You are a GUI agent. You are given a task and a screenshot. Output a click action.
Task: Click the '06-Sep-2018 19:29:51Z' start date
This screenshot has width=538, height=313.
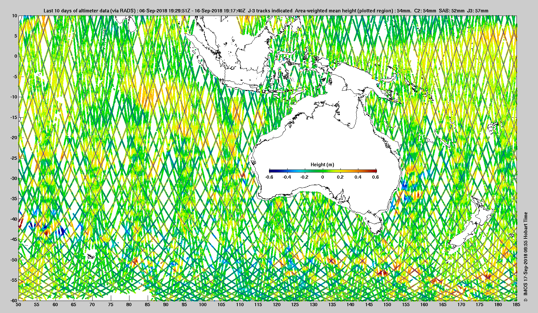point(165,11)
